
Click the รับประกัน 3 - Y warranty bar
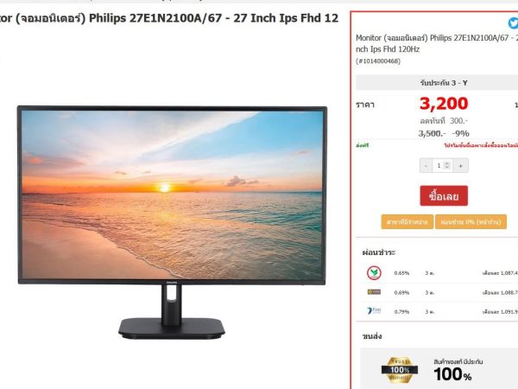point(437,83)
